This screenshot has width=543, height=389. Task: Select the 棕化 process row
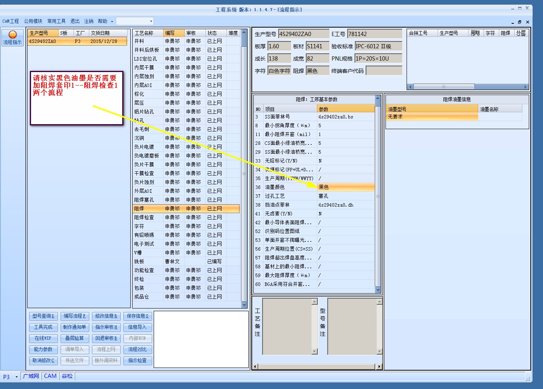click(x=187, y=94)
